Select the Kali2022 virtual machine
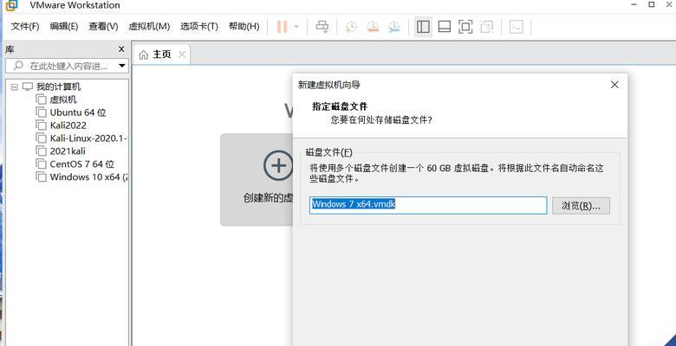The width and height of the screenshot is (676, 346). pyautogui.click(x=68, y=125)
